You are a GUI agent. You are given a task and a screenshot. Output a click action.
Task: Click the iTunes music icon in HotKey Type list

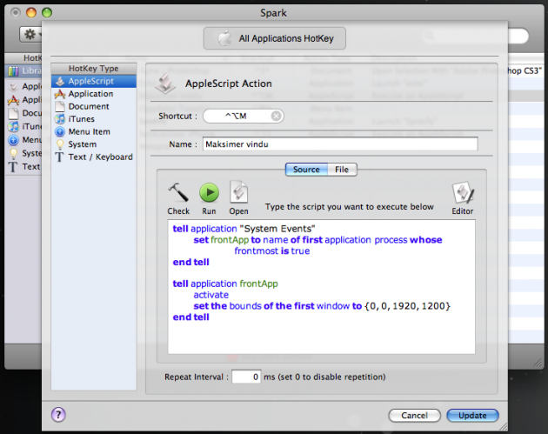coord(60,119)
